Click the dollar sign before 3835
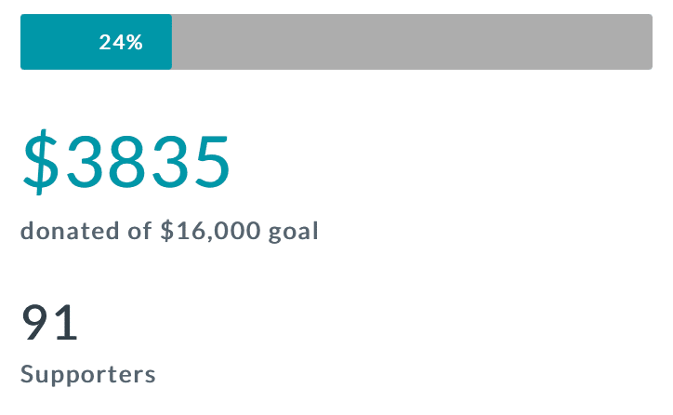Viewport: 673px width, 415px height. coord(41,162)
